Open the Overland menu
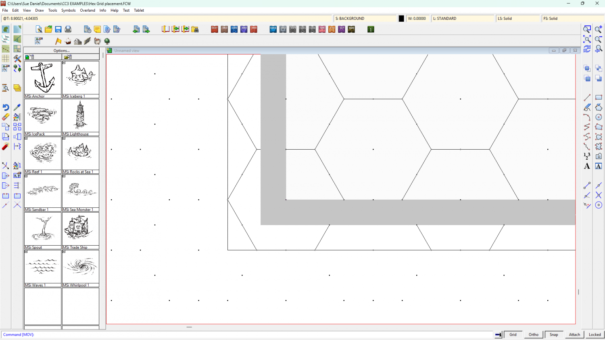Image resolution: width=605 pixels, height=340 pixels. pyautogui.click(x=88, y=10)
